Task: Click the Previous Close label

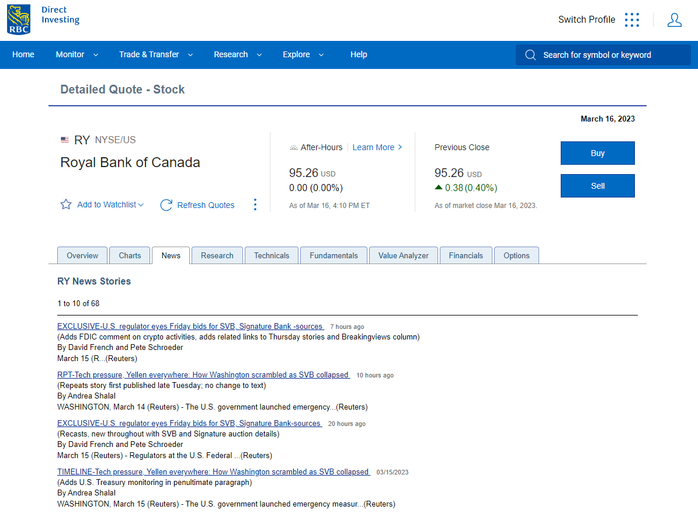Action: tap(461, 147)
